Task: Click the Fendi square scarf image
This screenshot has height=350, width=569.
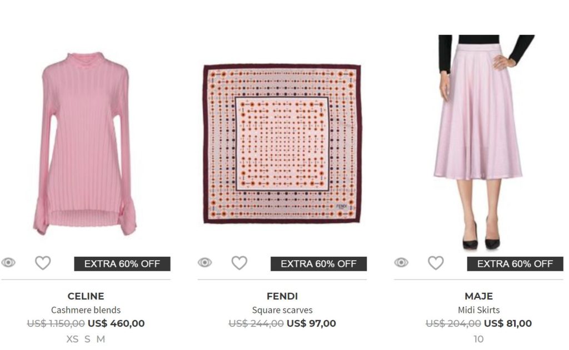Action: point(282,144)
